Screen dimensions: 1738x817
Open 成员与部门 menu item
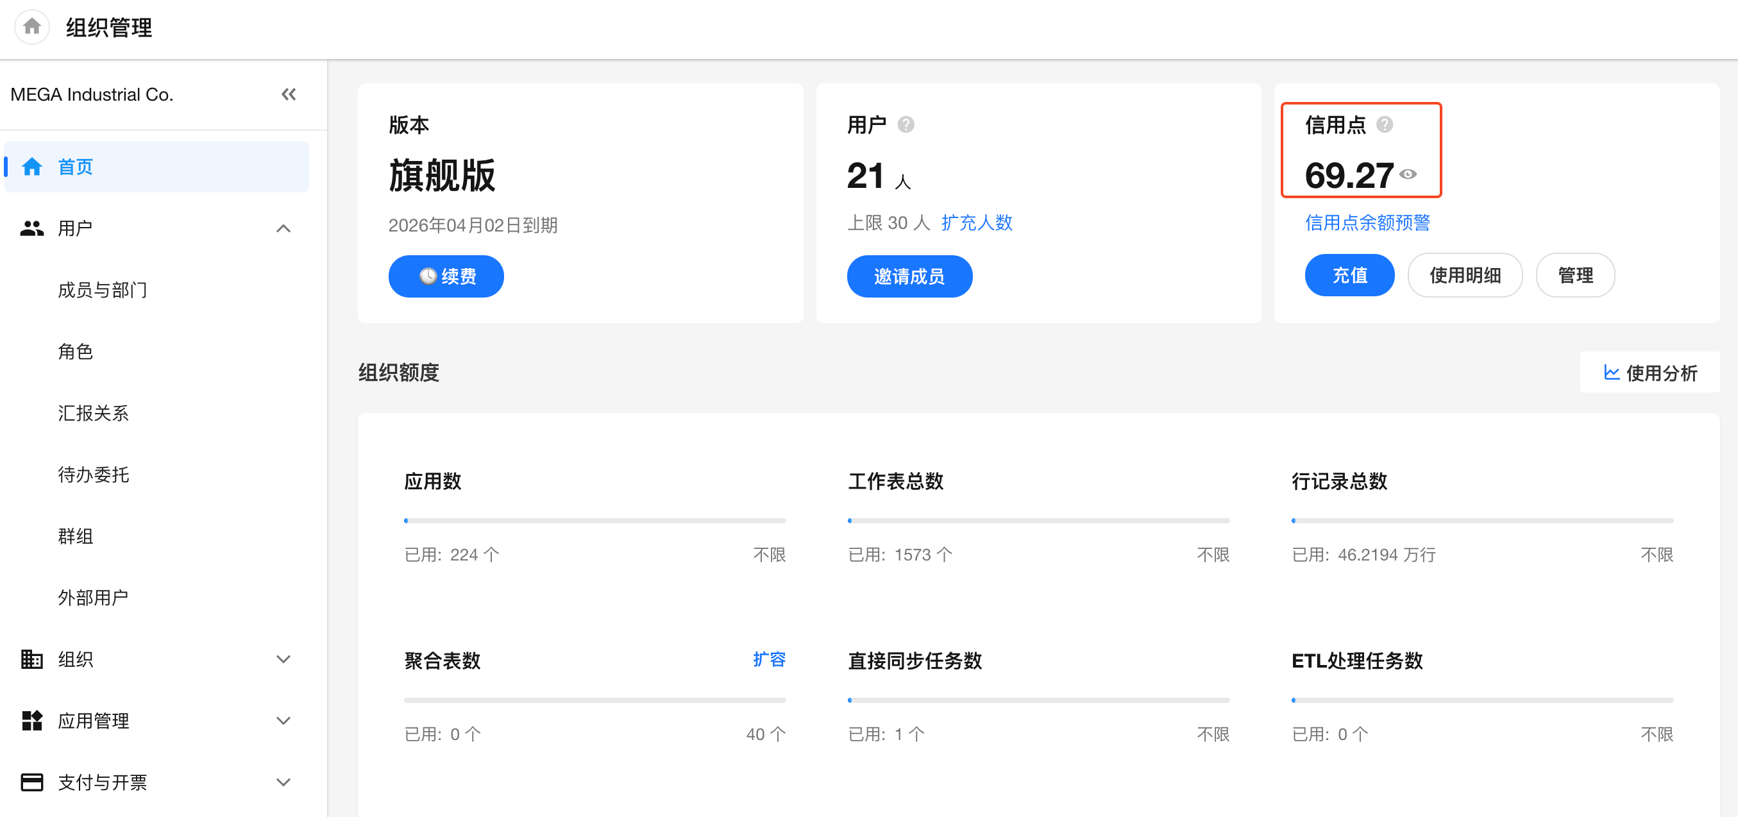tap(102, 290)
